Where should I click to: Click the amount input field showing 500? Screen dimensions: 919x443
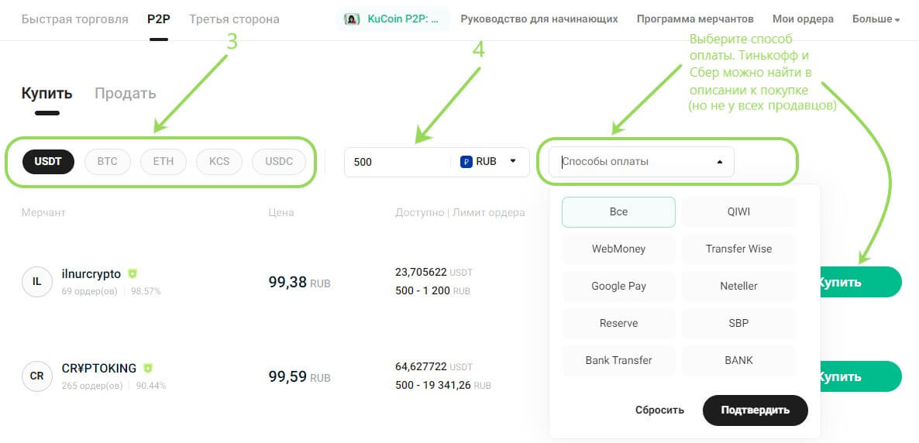(395, 162)
